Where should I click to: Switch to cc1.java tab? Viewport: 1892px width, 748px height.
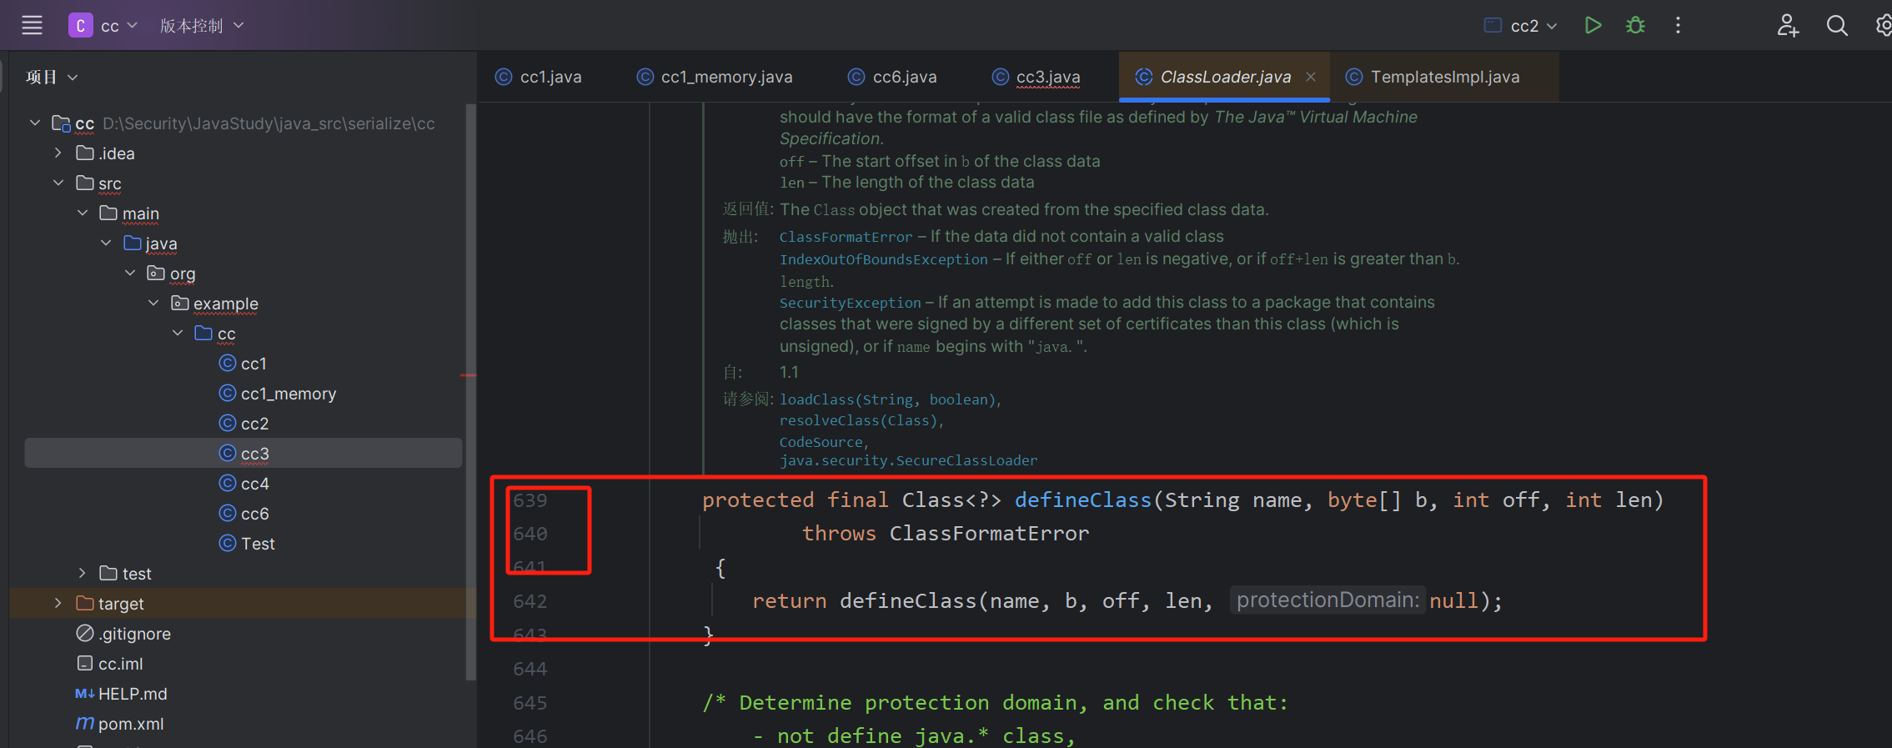coord(539,77)
